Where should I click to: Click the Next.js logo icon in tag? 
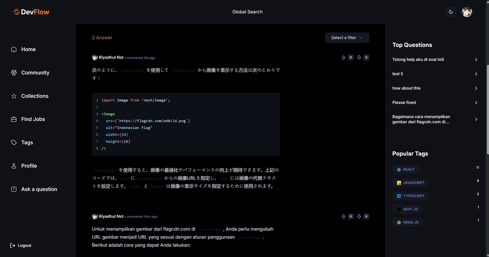pos(399,209)
